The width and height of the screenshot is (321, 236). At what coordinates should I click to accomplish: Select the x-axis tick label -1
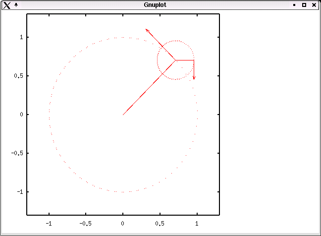(x=49, y=224)
